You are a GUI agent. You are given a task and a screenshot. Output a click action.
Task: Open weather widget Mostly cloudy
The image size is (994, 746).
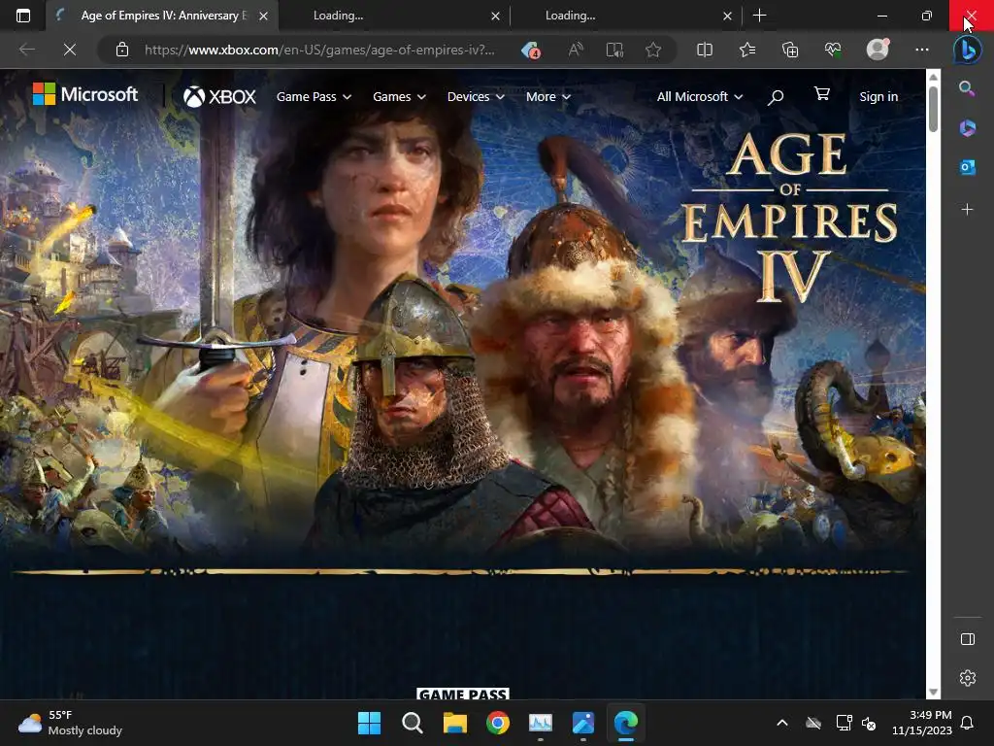pyautogui.click(x=70, y=723)
